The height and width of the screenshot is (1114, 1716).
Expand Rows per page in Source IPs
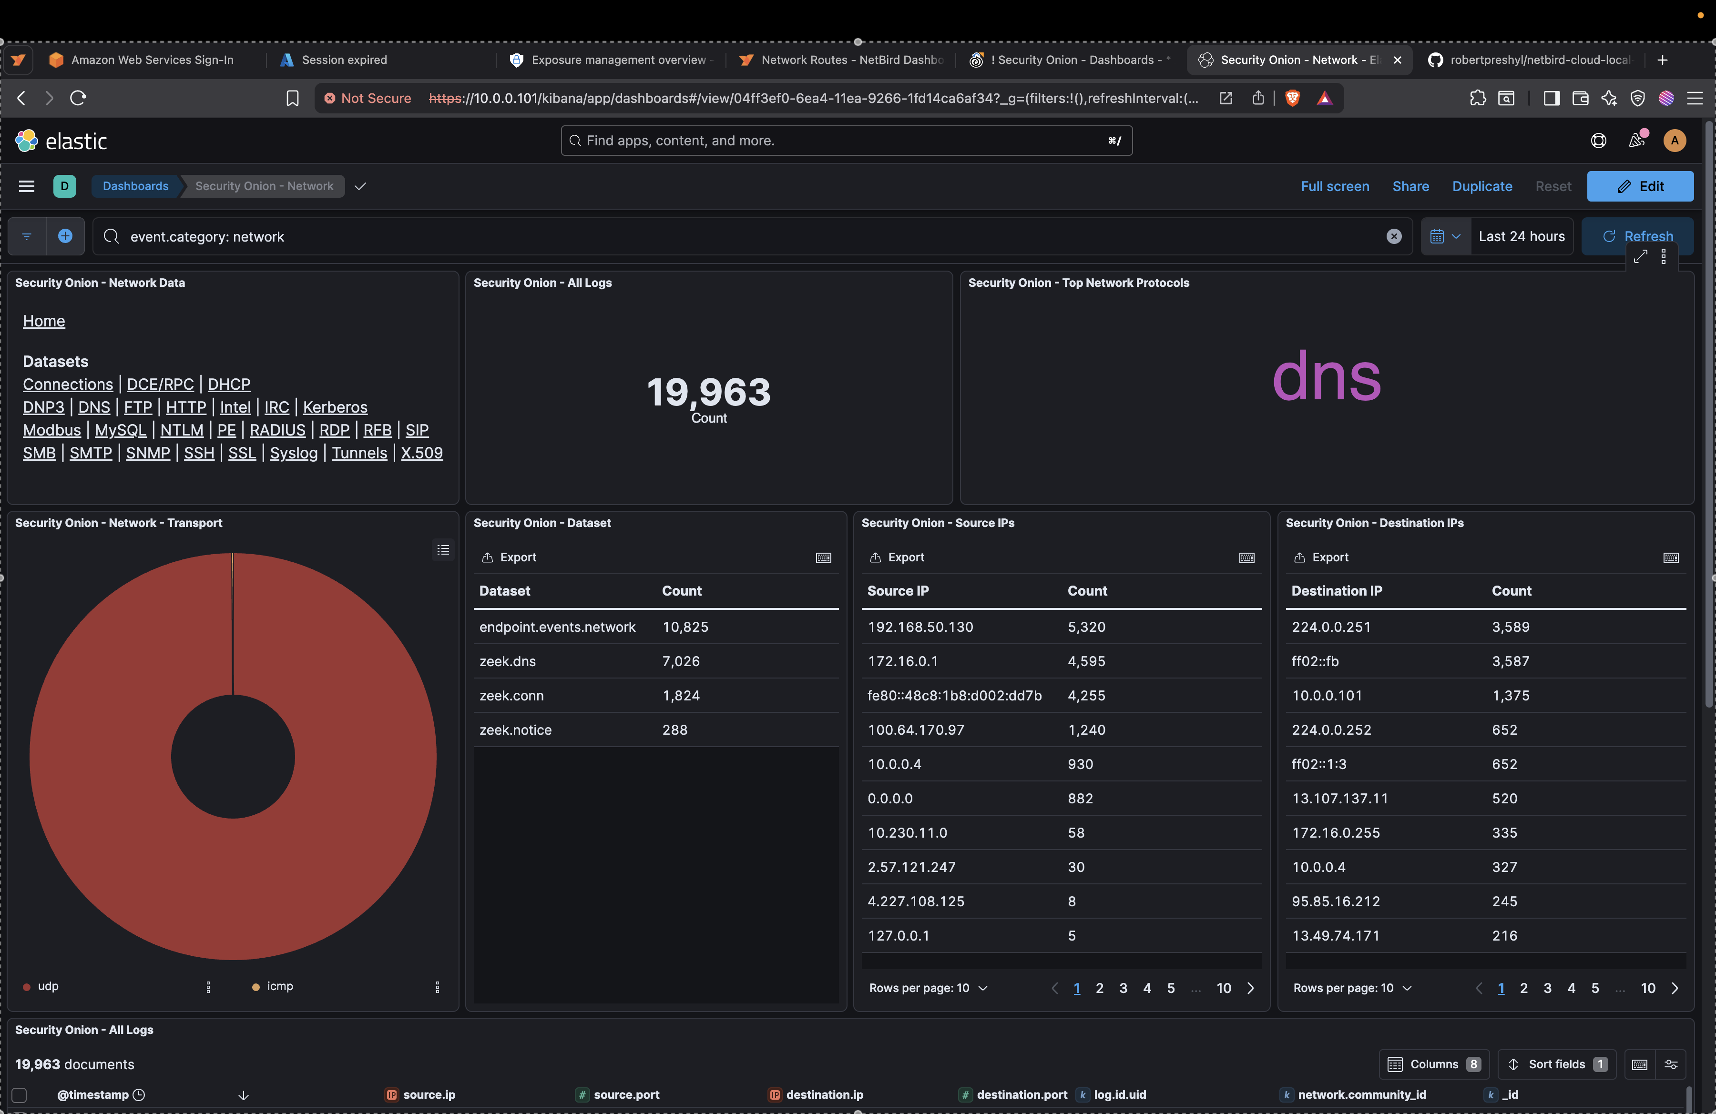(927, 988)
